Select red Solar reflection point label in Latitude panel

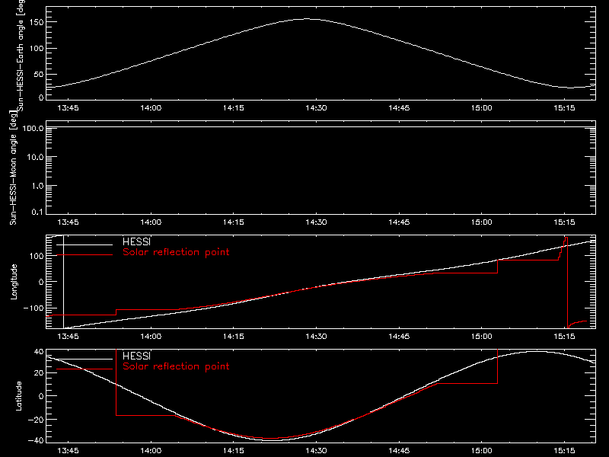[x=176, y=366]
